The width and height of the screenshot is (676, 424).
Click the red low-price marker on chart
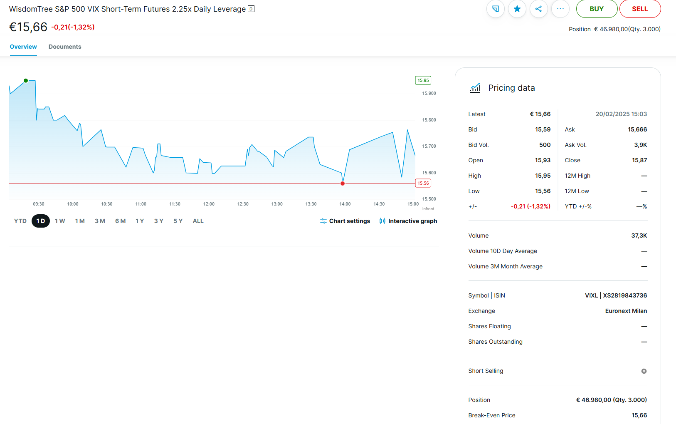pos(343,183)
